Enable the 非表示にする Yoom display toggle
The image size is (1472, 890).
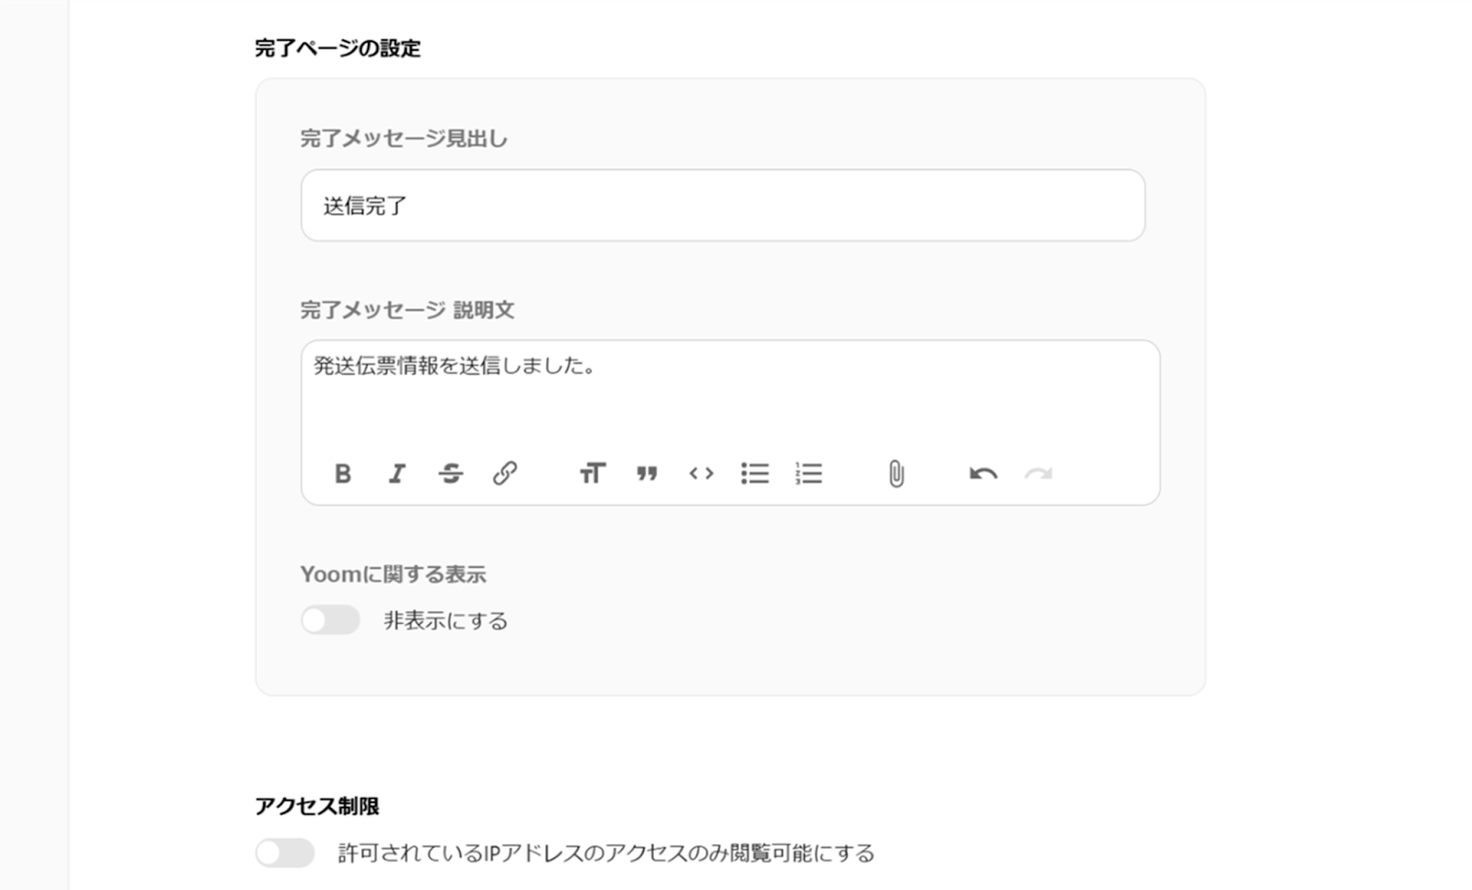[x=330, y=620]
